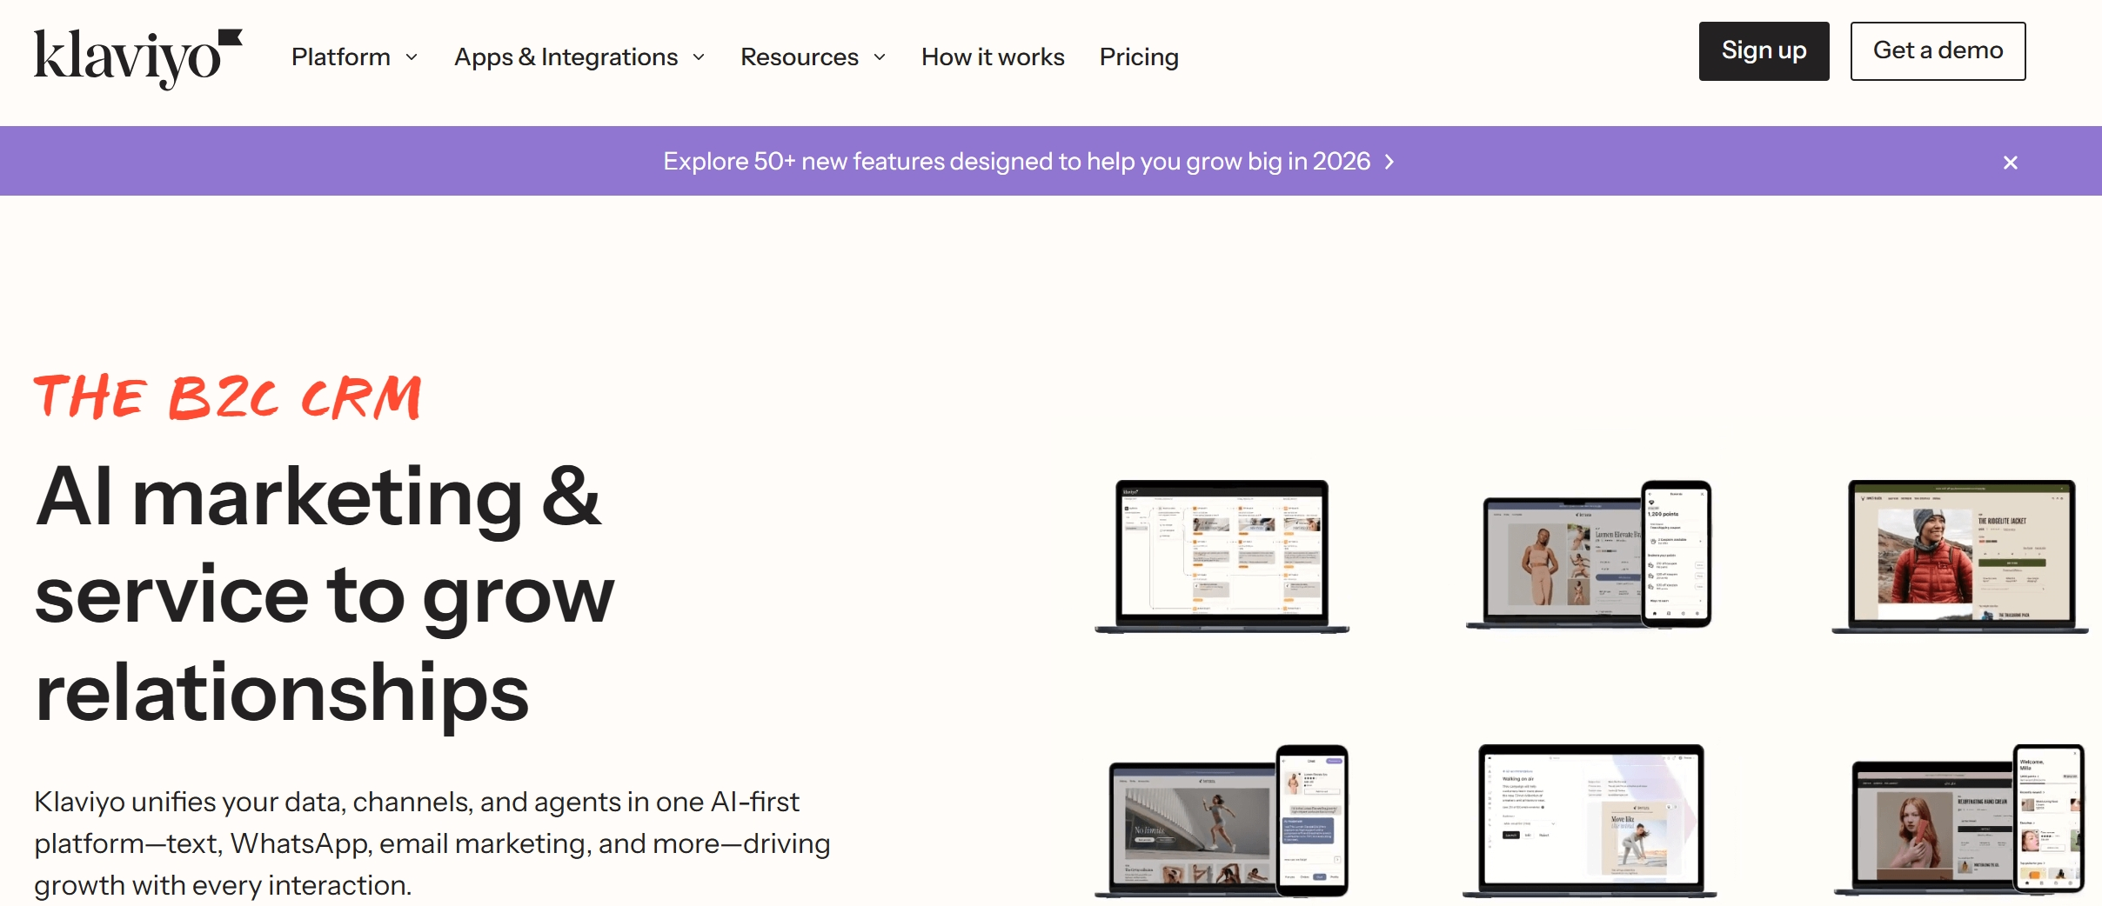Open the Pricing page
This screenshot has height=906, width=2102.
coord(1139,57)
